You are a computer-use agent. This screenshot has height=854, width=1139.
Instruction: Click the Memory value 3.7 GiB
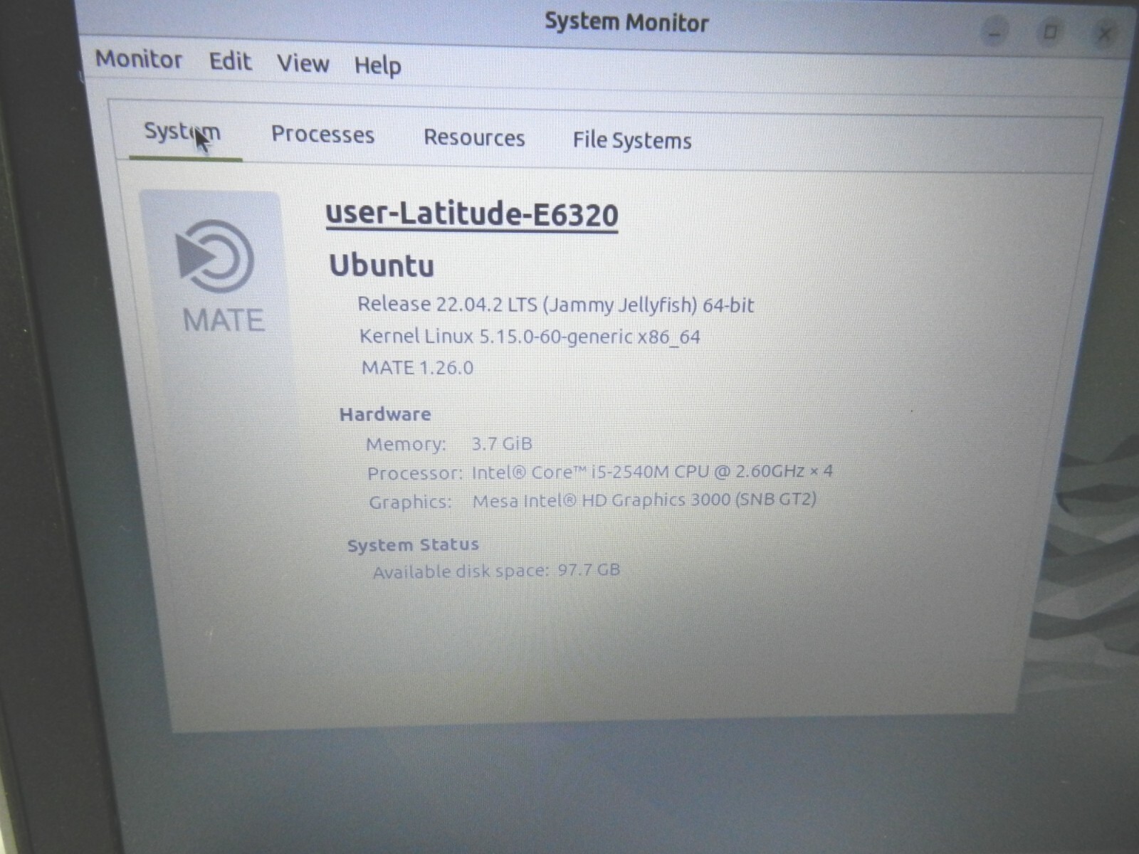click(x=502, y=443)
